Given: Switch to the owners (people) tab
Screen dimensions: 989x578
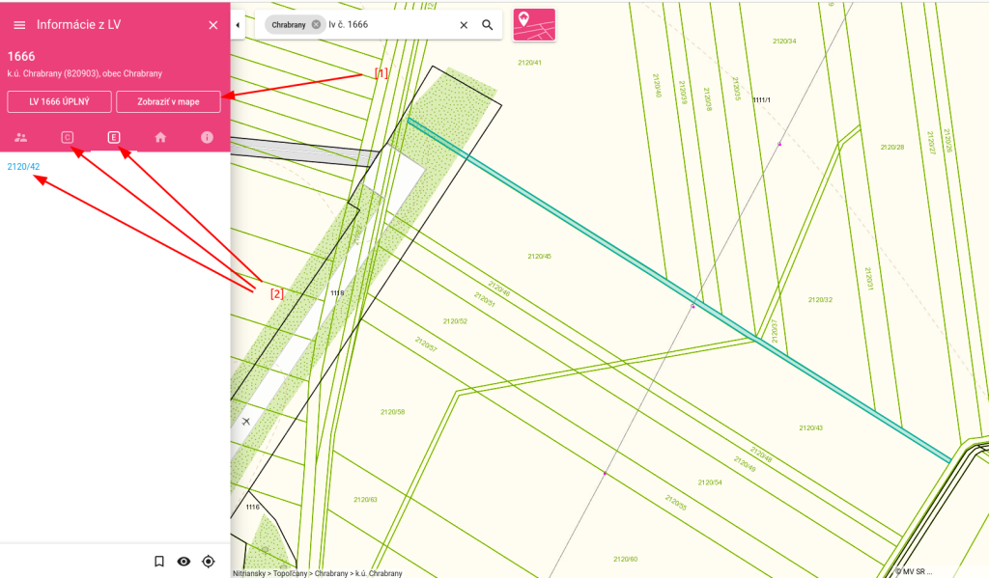Looking at the screenshot, I should [x=21, y=138].
